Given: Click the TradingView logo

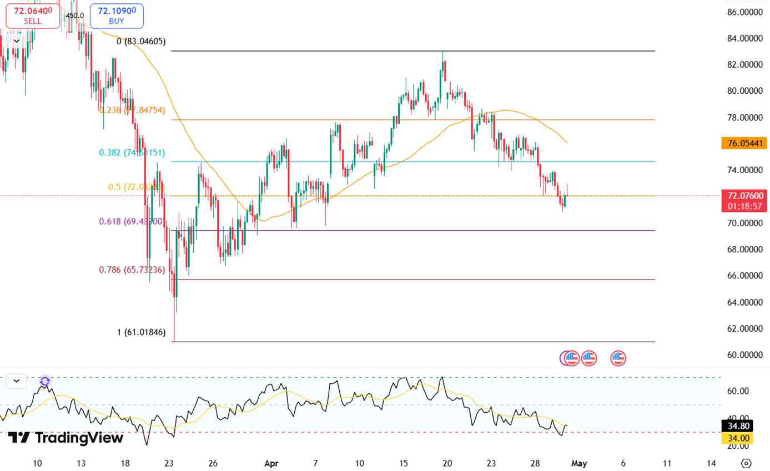Looking at the screenshot, I should click(x=66, y=438).
